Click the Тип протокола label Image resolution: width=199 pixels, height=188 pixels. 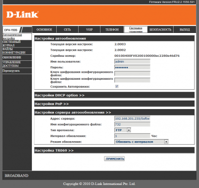(62, 130)
